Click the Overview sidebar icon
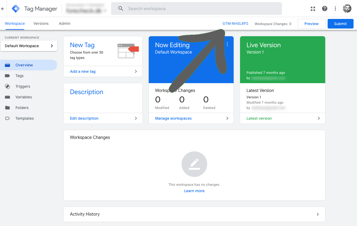This screenshot has height=226, width=357. click(7, 65)
